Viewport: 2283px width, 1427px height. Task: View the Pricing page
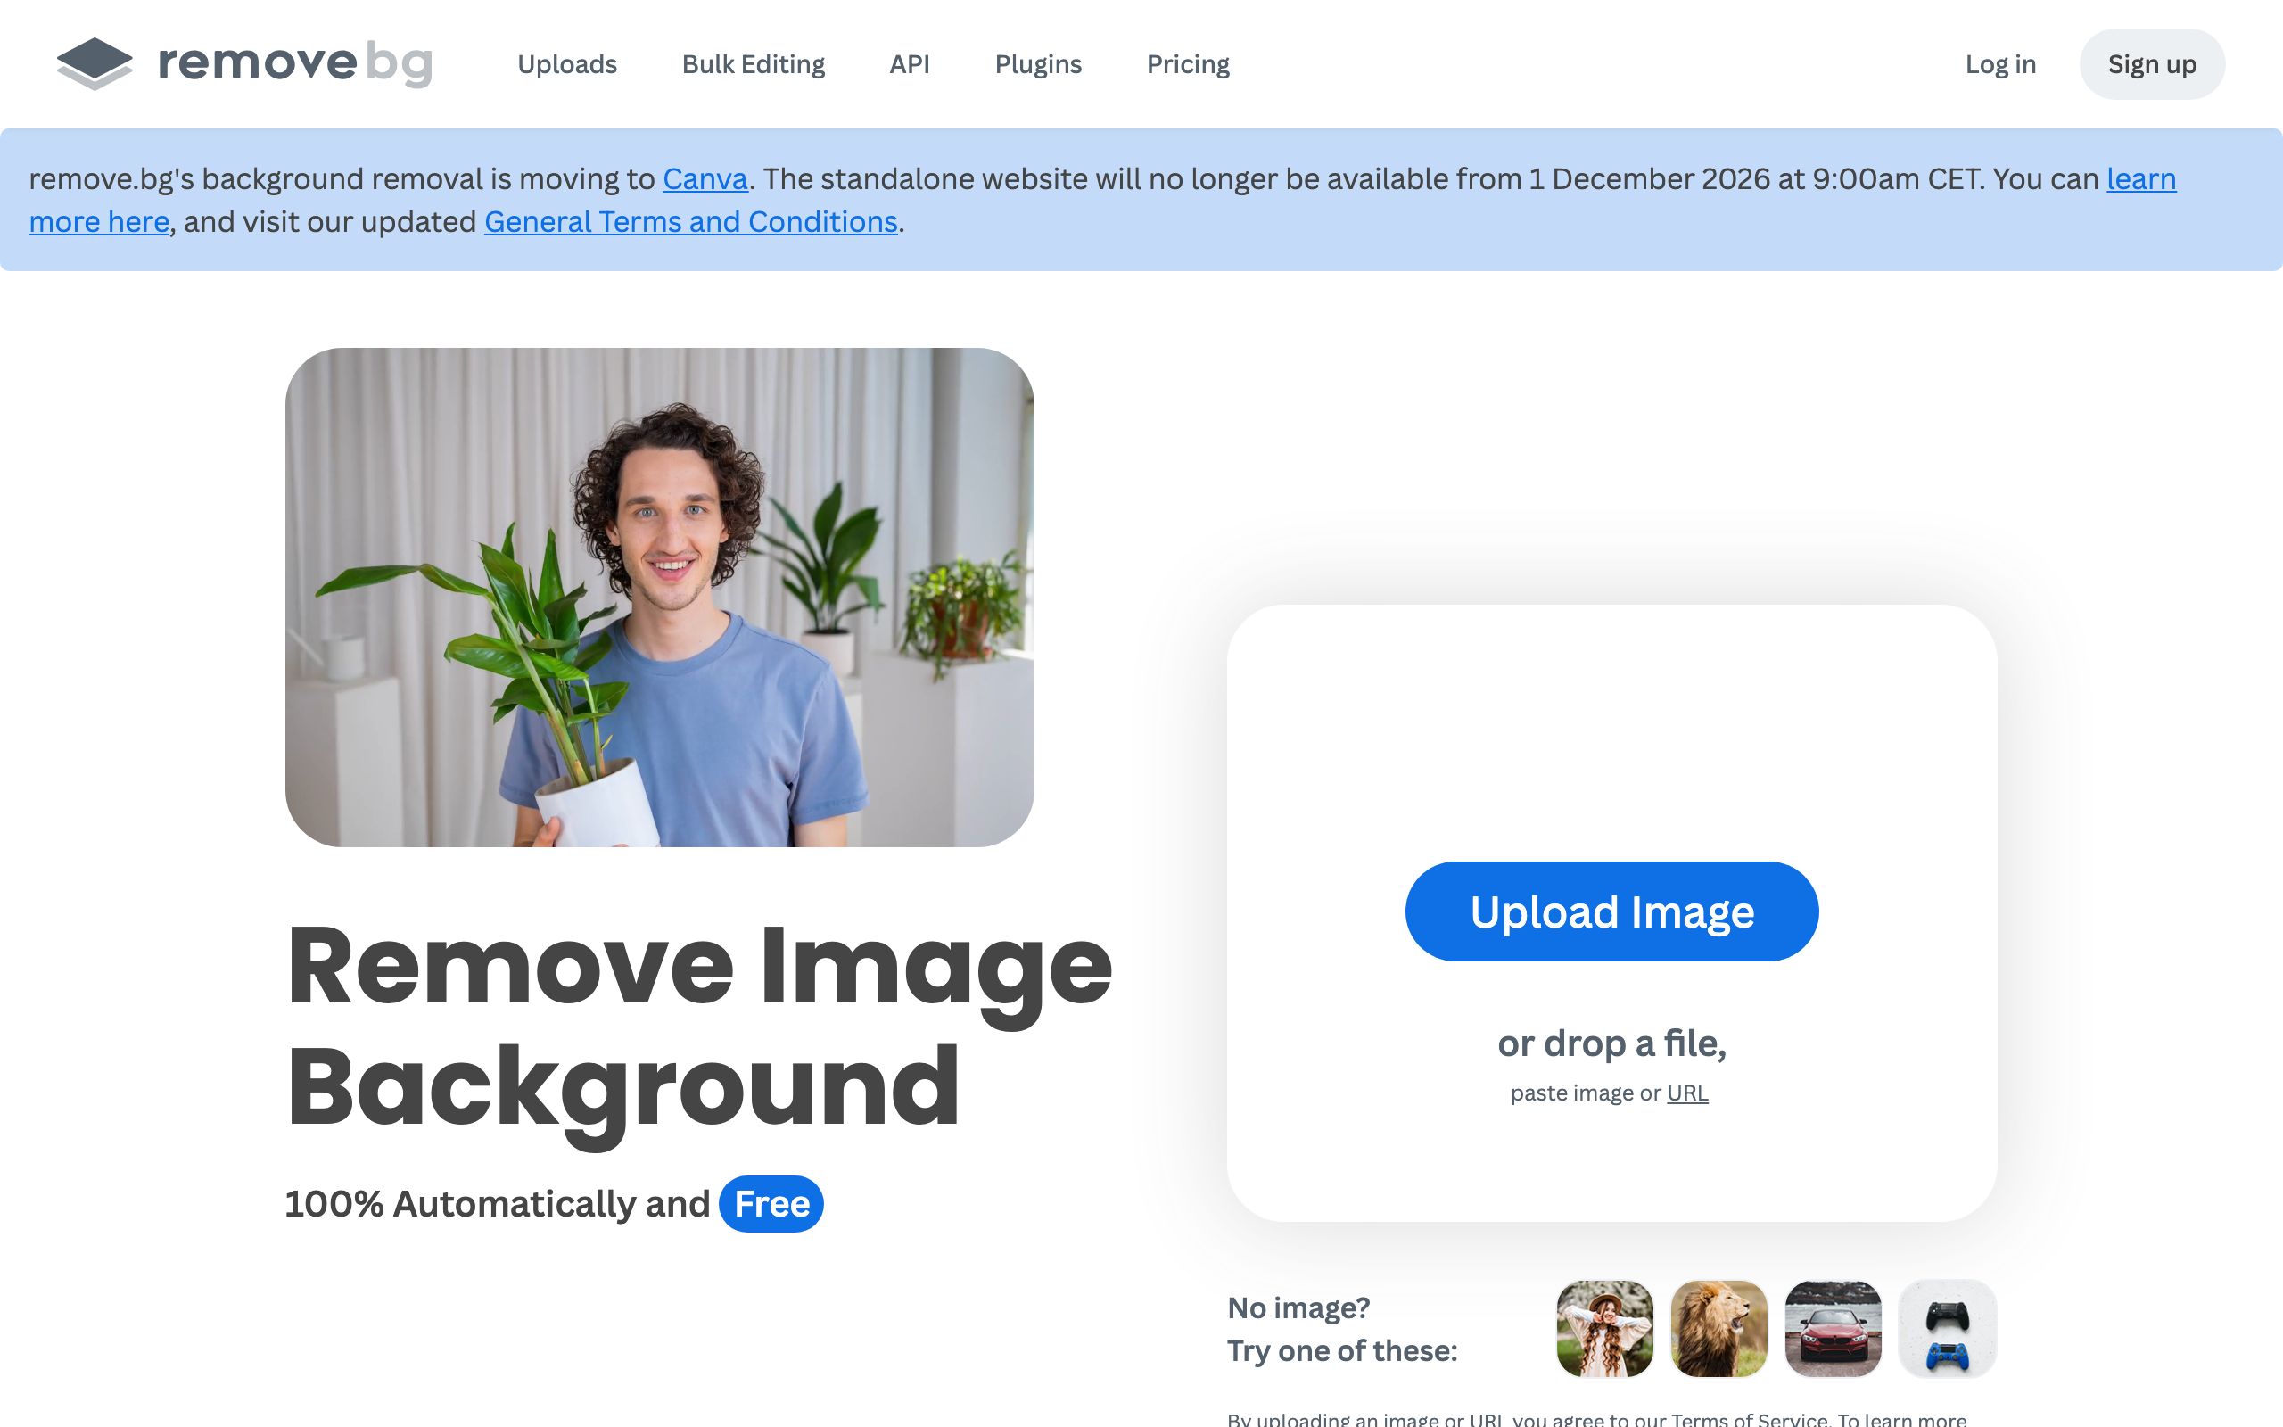tap(1188, 64)
